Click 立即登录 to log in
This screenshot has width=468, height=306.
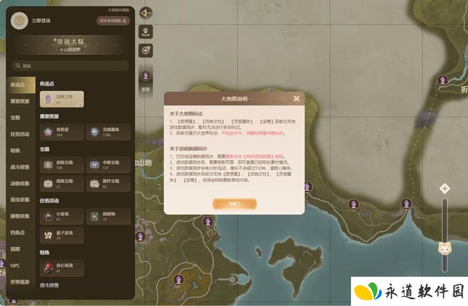click(41, 20)
